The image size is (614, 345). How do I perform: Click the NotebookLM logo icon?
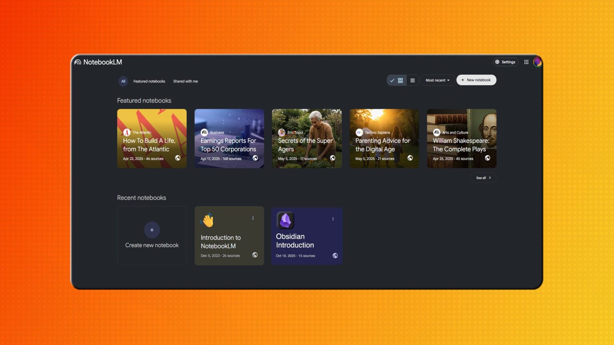tap(78, 62)
